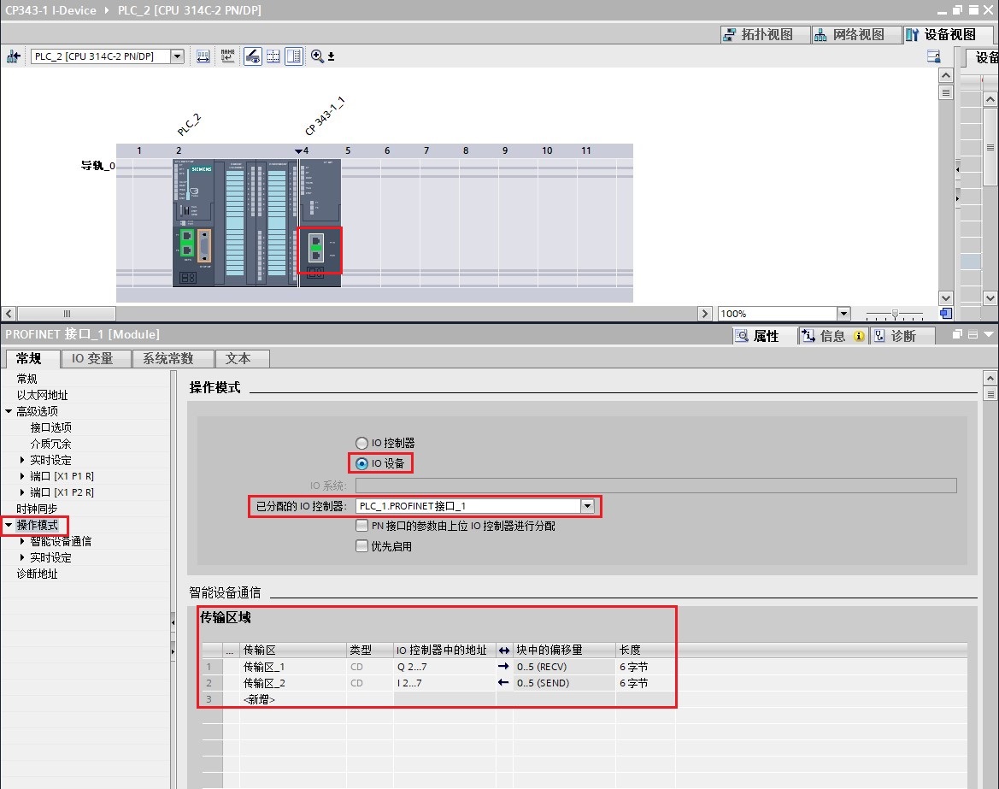Adjust the device view zoom slider handle
The width and height of the screenshot is (999, 789).
(x=895, y=314)
